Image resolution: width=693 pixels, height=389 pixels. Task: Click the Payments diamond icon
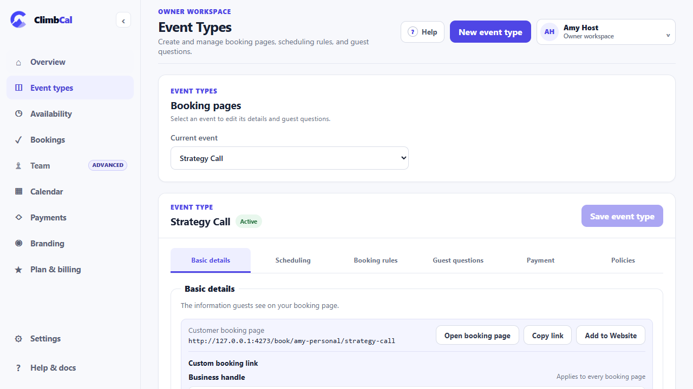click(x=19, y=218)
